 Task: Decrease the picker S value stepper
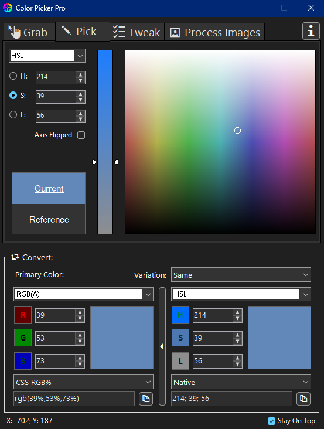pyautogui.click(x=80, y=100)
